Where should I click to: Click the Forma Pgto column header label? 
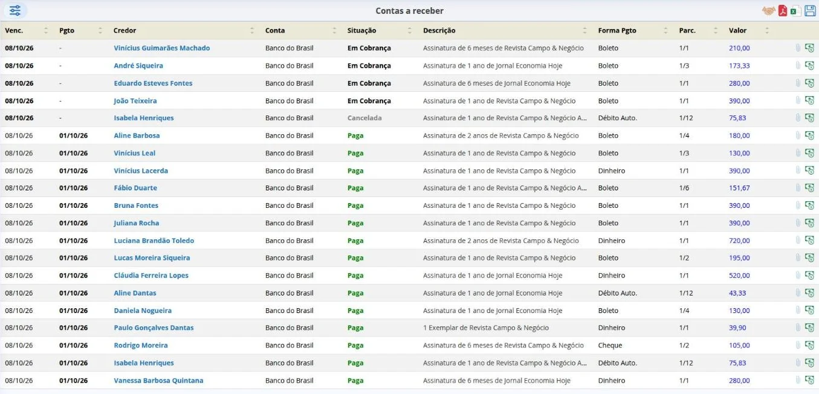(x=617, y=30)
